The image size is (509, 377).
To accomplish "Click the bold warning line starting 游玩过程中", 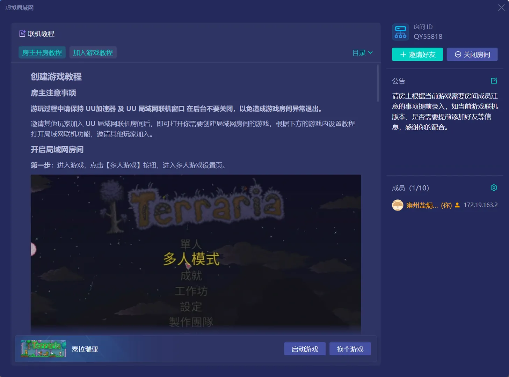I will (x=176, y=109).
